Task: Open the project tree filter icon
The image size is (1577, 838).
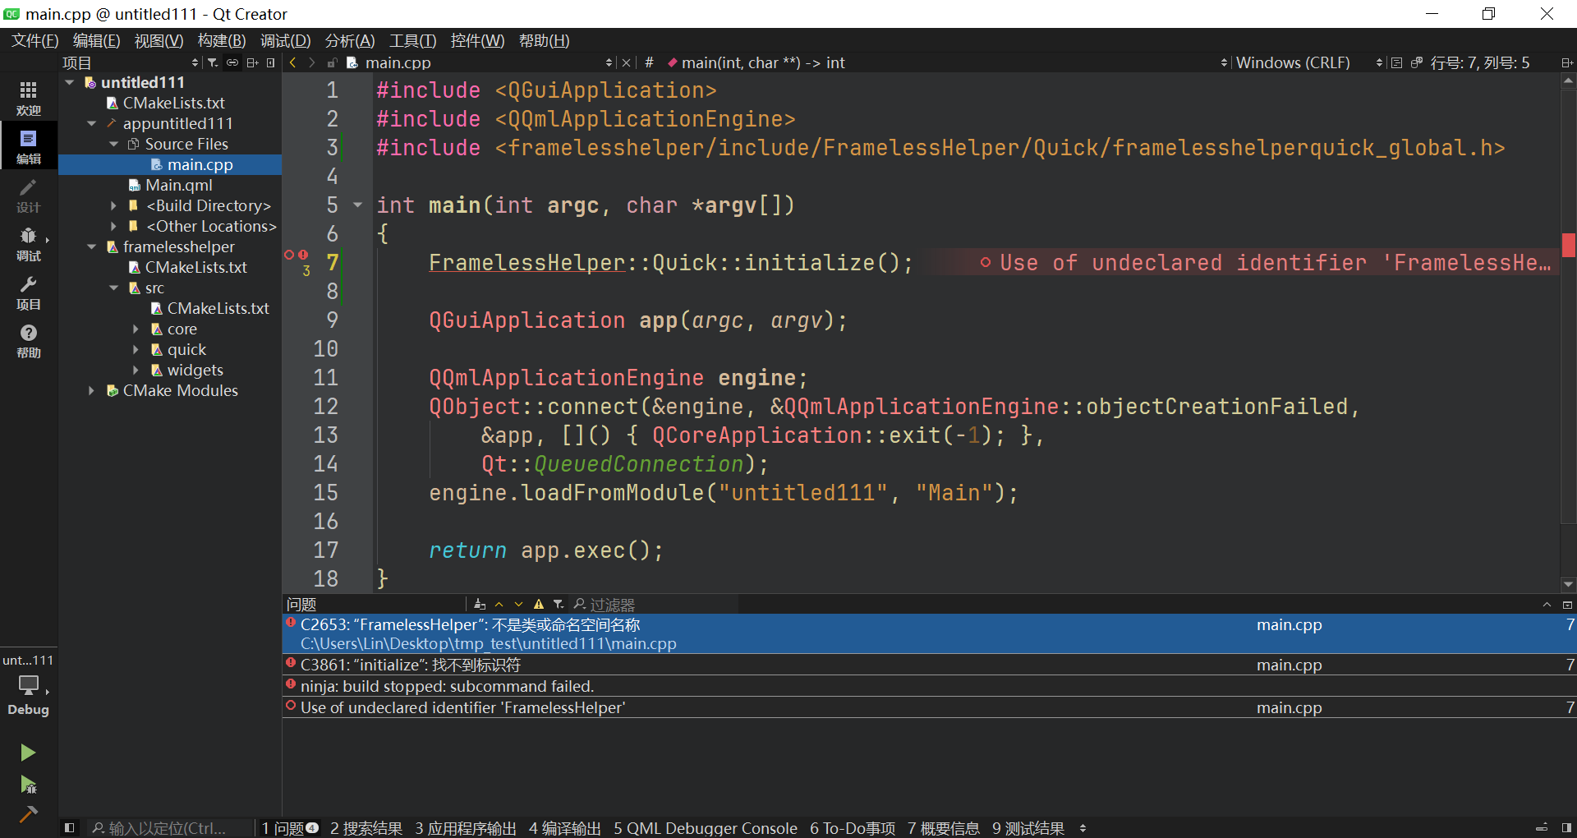Action: coord(213,62)
